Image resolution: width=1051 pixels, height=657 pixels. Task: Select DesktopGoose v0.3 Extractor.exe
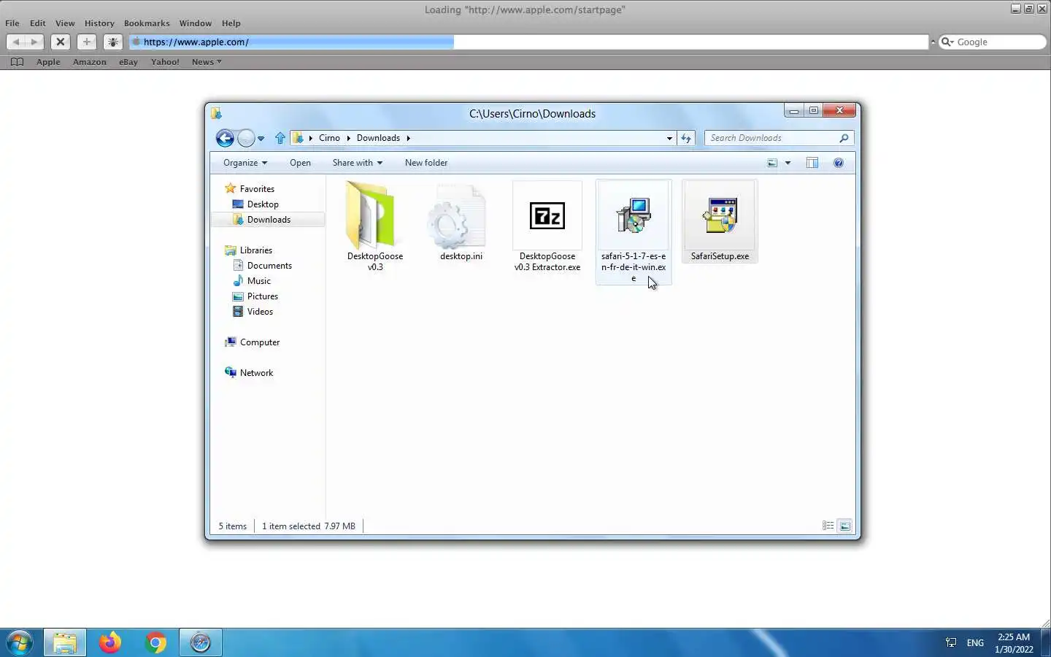click(x=547, y=227)
